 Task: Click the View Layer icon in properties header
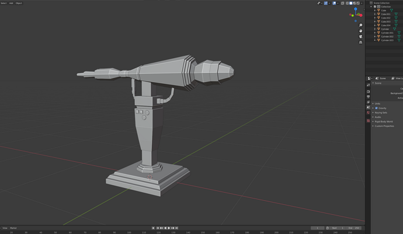[x=392, y=79]
